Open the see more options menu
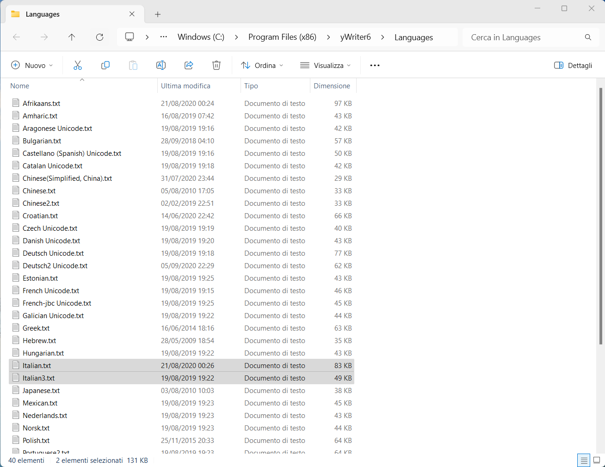 pyautogui.click(x=375, y=65)
